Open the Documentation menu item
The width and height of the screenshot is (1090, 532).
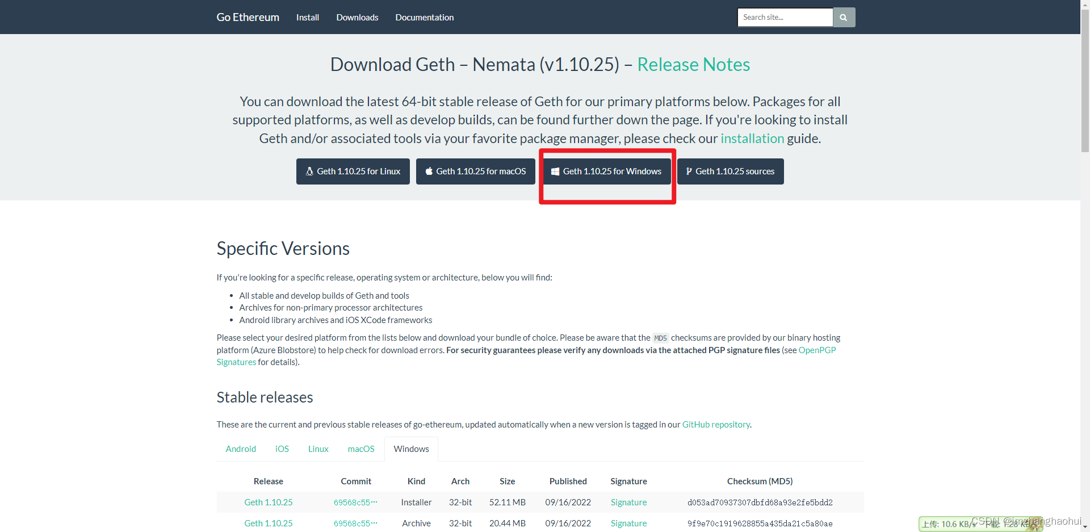pos(425,18)
